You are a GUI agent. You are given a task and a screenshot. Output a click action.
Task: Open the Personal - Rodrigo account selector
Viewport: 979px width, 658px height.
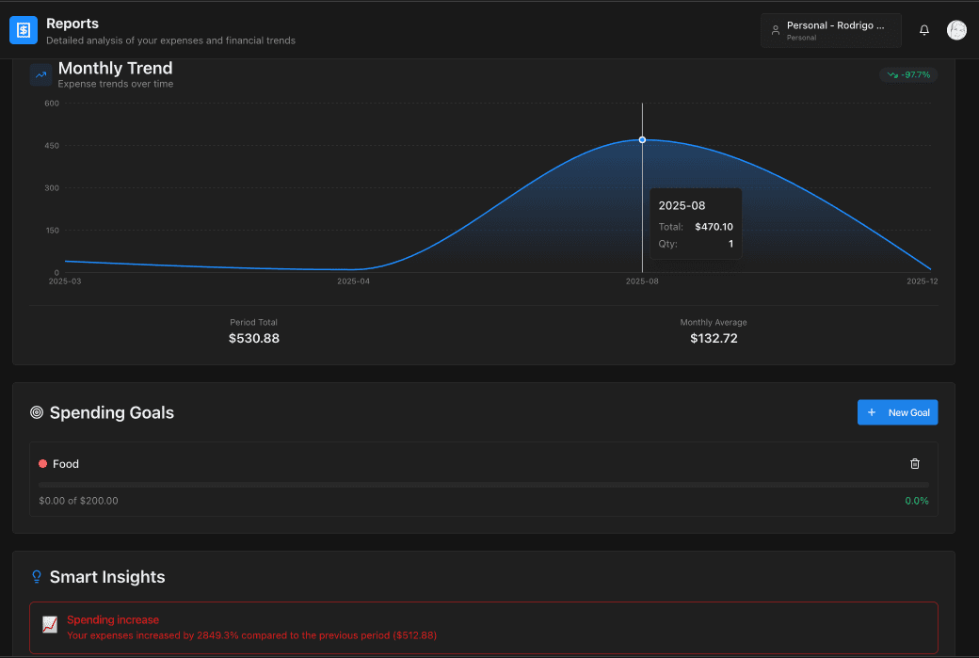(830, 29)
